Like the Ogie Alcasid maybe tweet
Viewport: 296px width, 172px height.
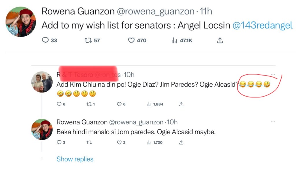119,142
